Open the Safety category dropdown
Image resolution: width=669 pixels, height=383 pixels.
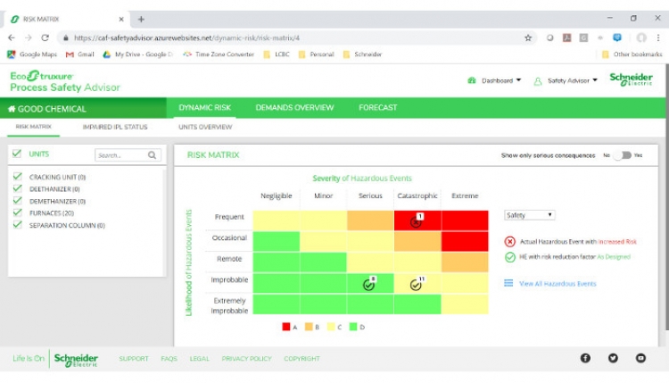(x=530, y=215)
